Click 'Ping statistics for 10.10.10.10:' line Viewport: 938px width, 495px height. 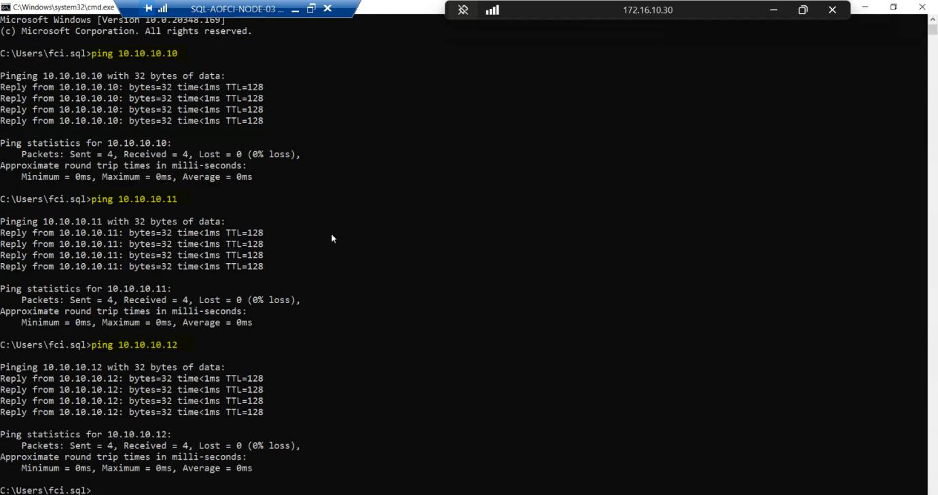point(86,143)
